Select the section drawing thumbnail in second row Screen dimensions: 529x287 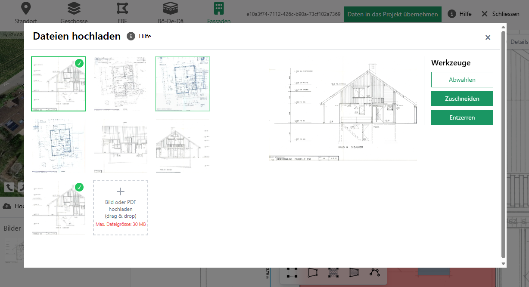pyautogui.click(x=121, y=146)
